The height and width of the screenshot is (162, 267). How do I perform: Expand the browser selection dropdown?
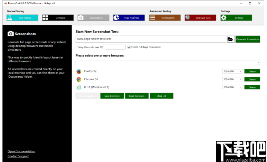tap(258, 63)
